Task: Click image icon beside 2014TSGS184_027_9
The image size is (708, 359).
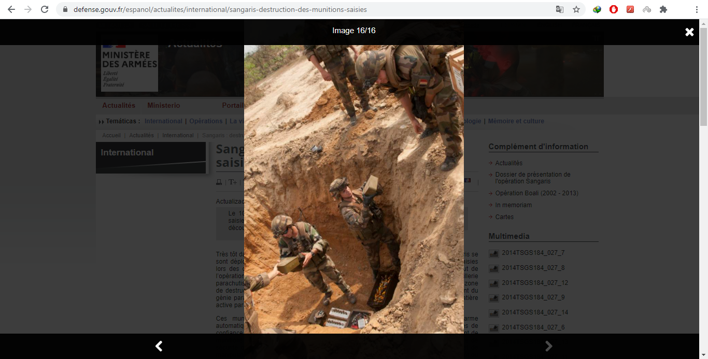Action: pyautogui.click(x=493, y=298)
